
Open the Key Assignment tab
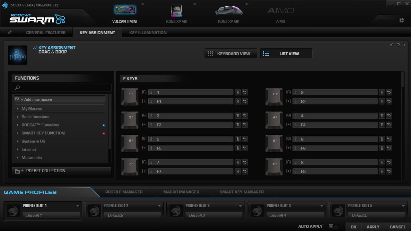[x=97, y=32]
